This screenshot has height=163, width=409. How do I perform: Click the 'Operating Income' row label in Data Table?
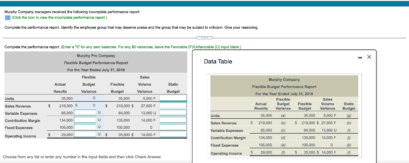coord(226,153)
